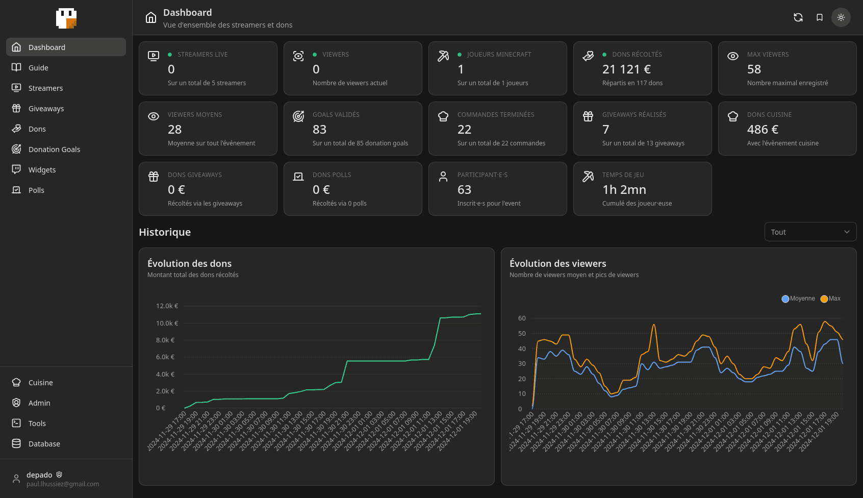The height and width of the screenshot is (498, 863).
Task: Switch to the Dashboard page
Action: pos(47,47)
